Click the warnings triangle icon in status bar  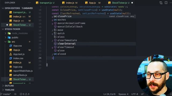26,94
